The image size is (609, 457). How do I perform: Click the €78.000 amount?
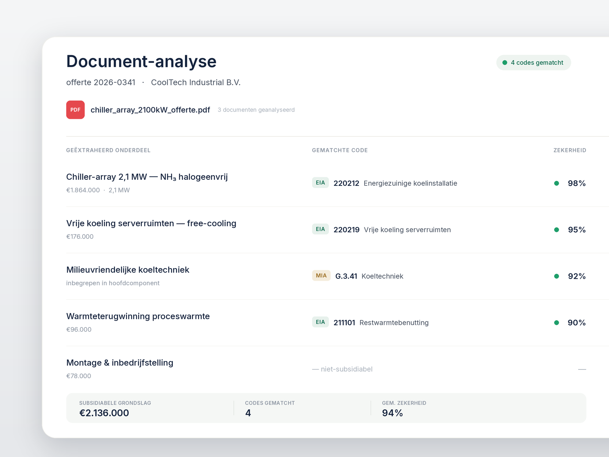79,376
